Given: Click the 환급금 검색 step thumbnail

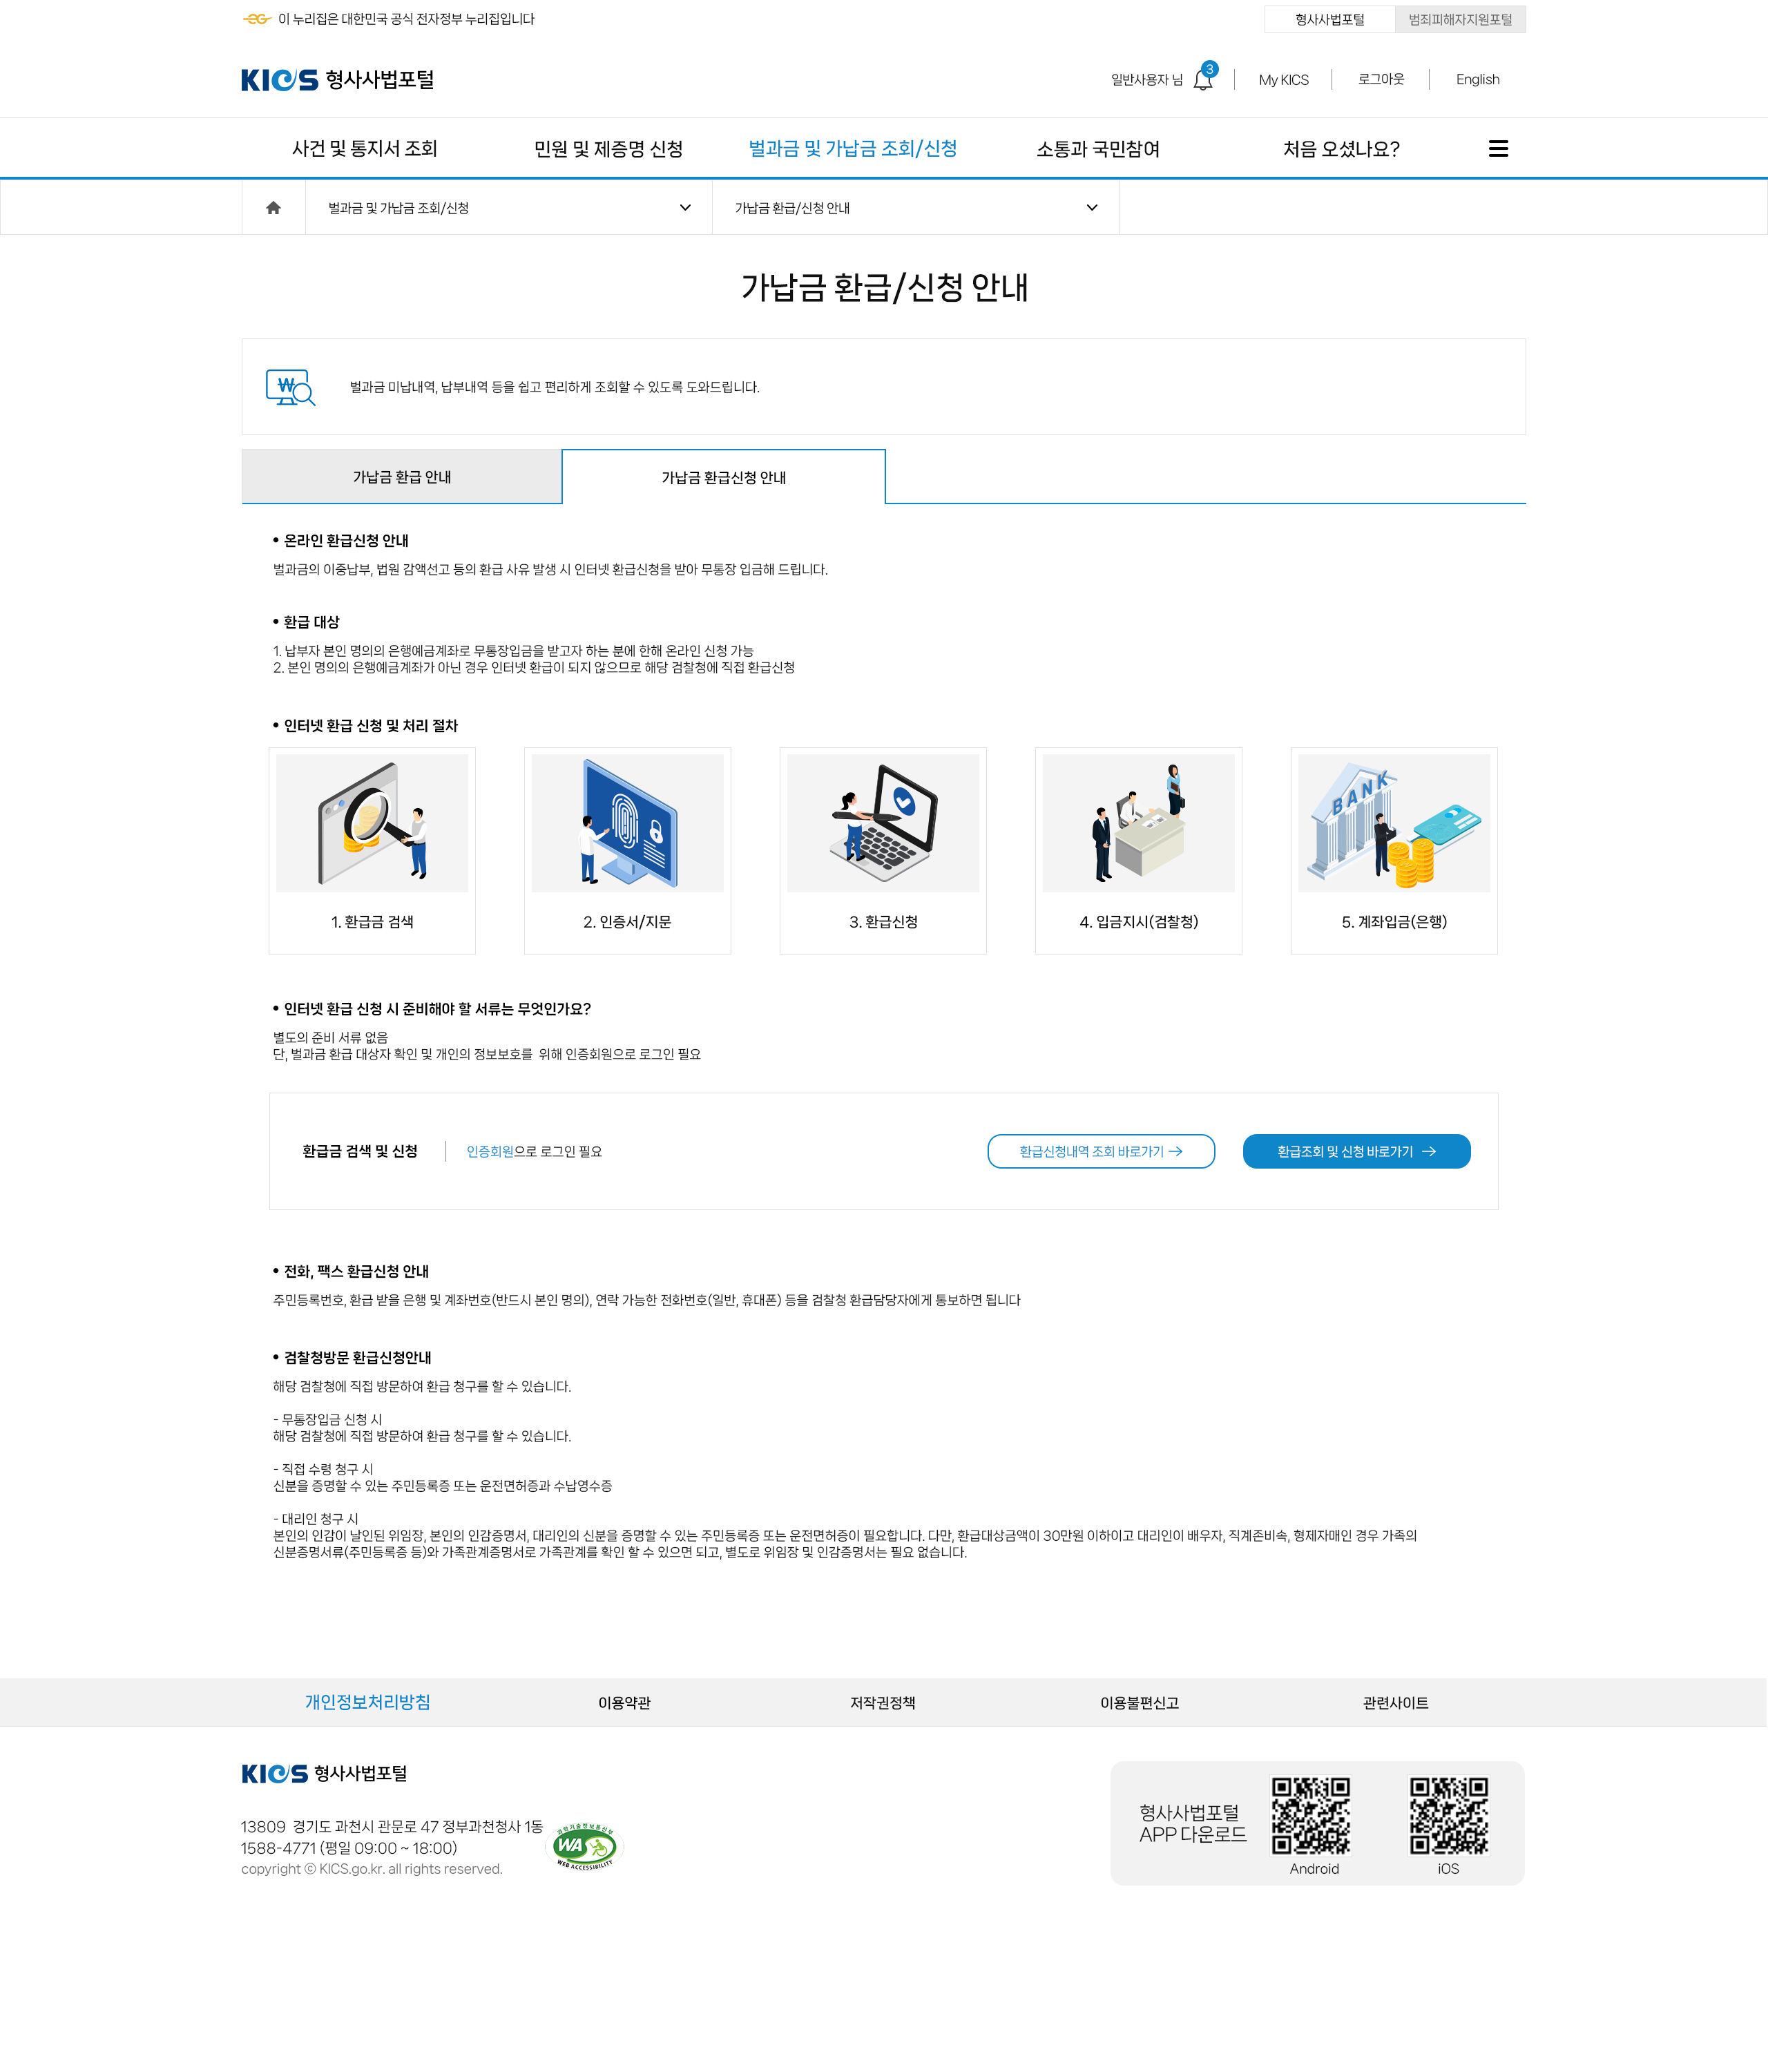Looking at the screenshot, I should click(x=371, y=823).
